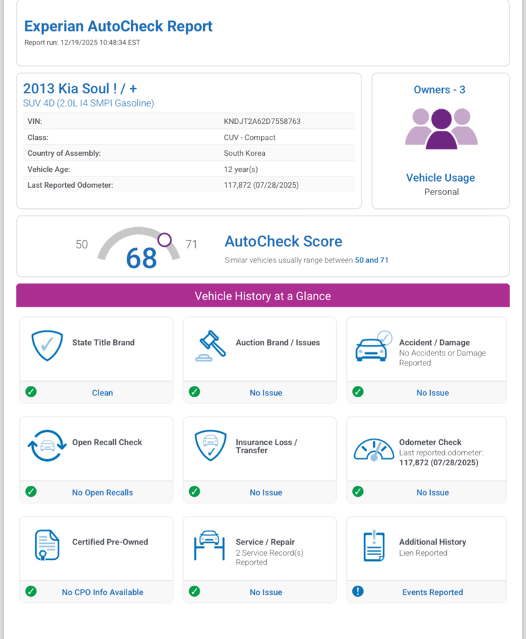Screen dimensions: 526x639
Task: Select the Vehicle History at a Glance banner
Action: pos(263,296)
